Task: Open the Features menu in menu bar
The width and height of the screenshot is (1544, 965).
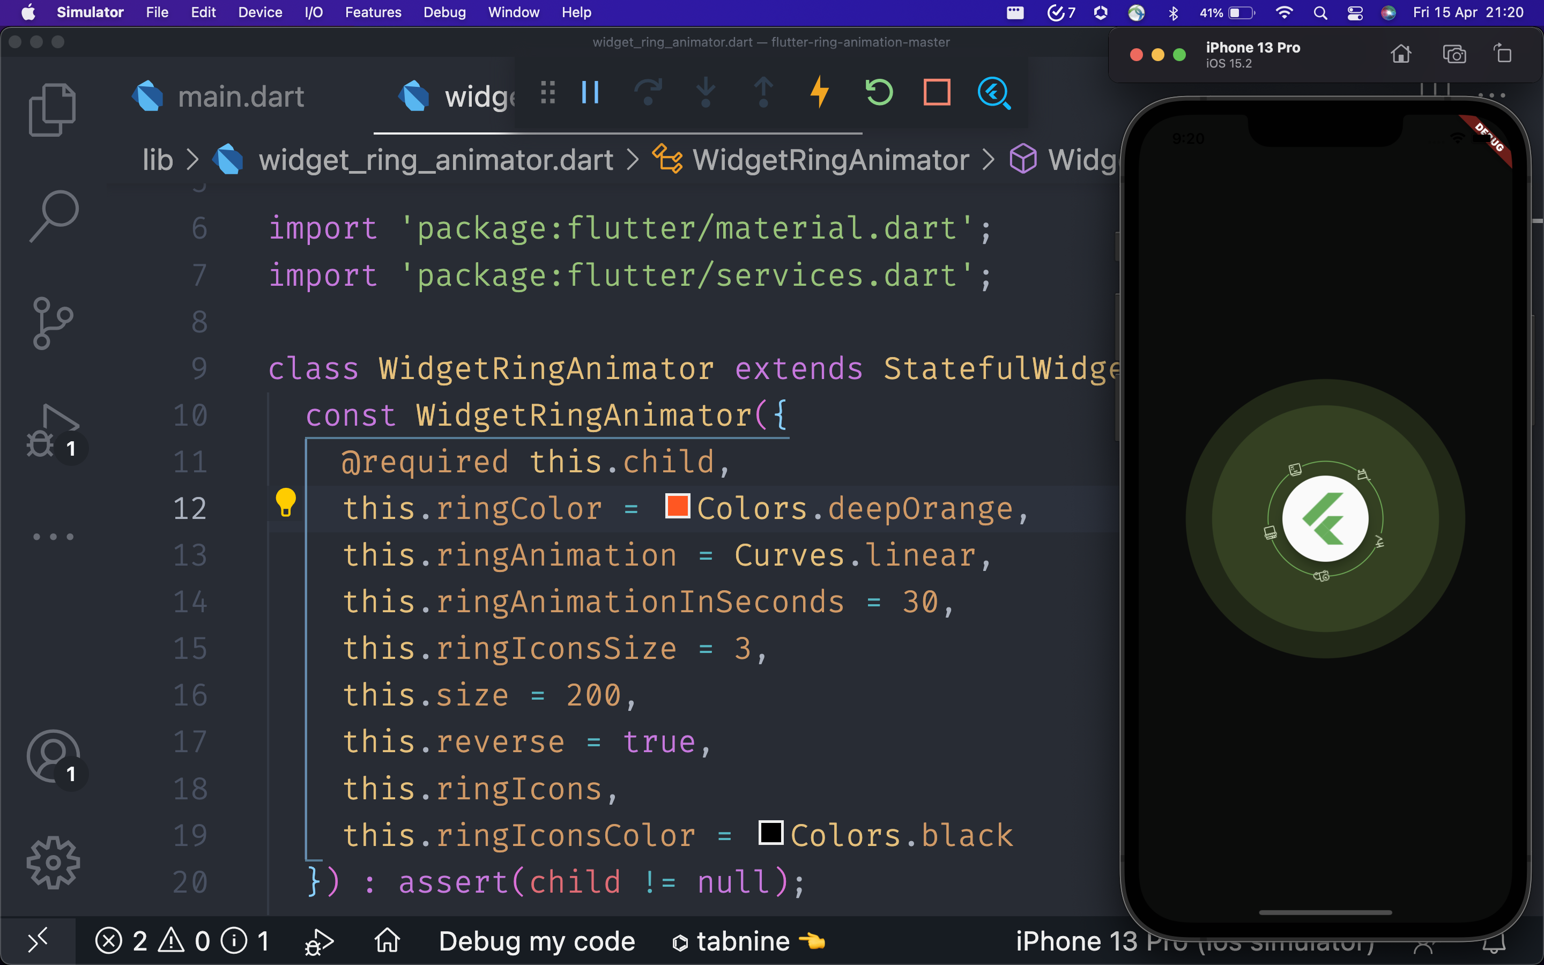Action: 373,12
